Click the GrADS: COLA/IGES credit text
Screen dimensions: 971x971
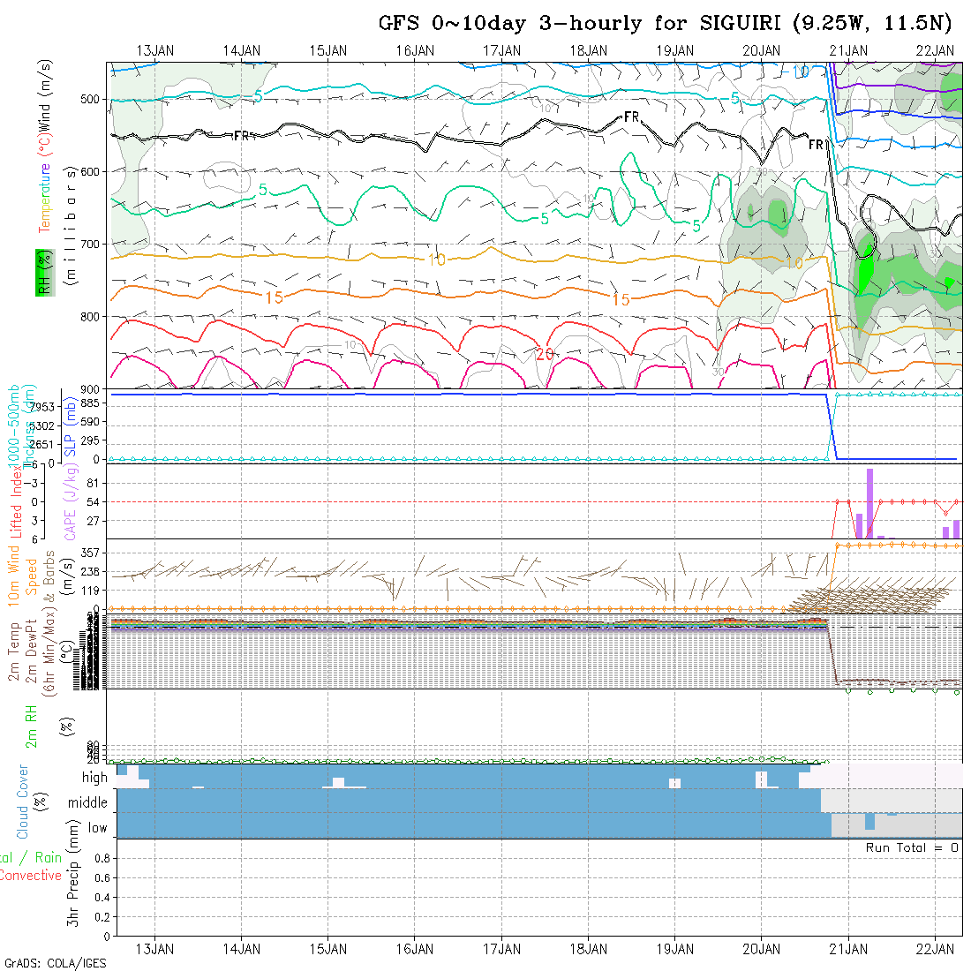(x=55, y=963)
